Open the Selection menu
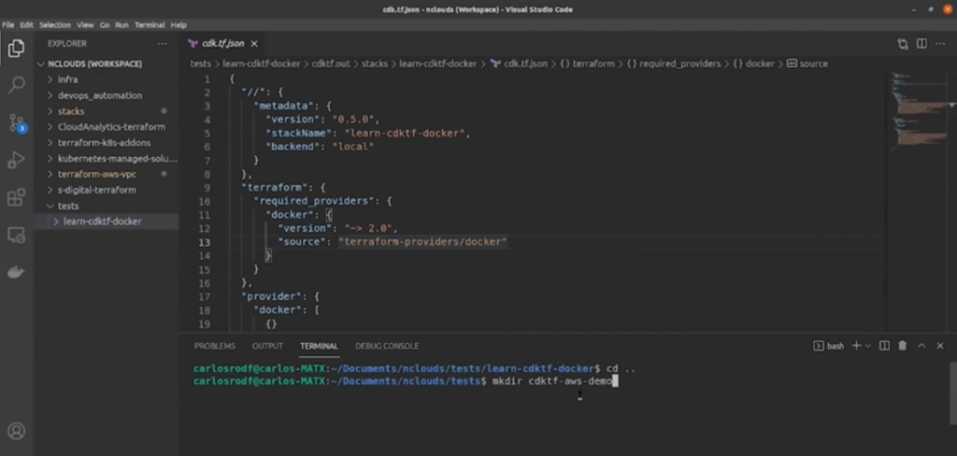This screenshot has width=957, height=456. point(55,25)
